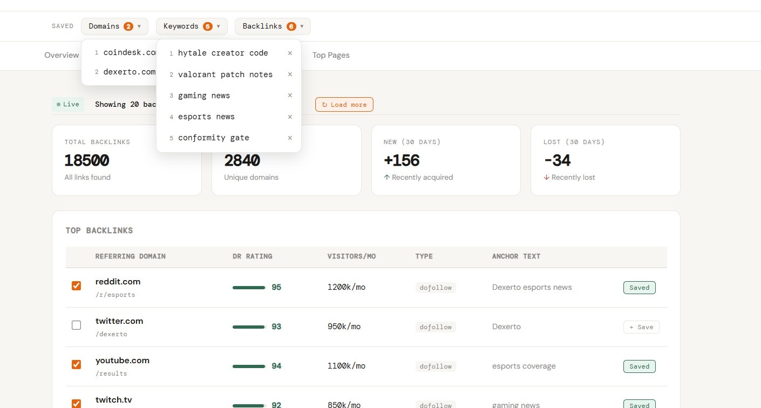This screenshot has height=408, width=761.
Task: Open the Domains saved dropdown
Action: pos(114,26)
